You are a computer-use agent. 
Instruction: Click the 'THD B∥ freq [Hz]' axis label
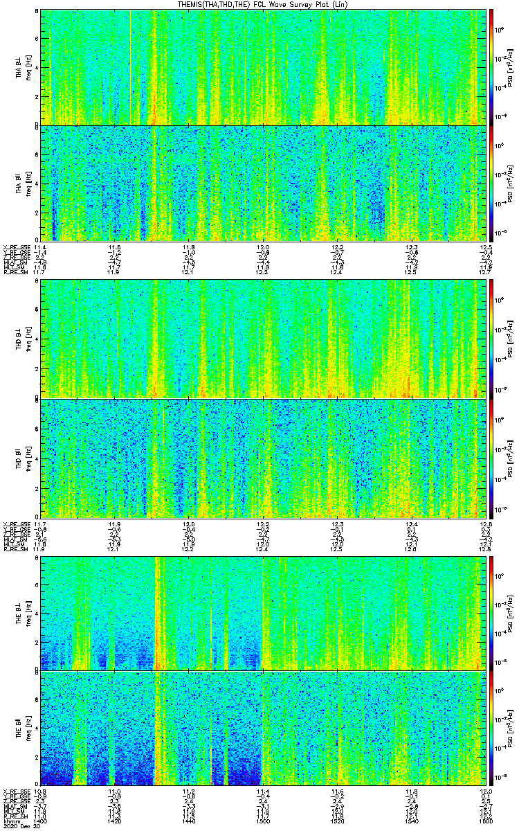point(23,458)
